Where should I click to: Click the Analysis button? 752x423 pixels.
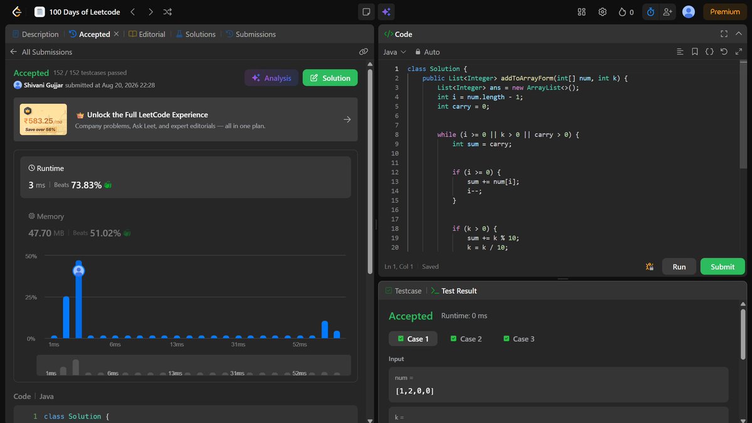point(272,78)
